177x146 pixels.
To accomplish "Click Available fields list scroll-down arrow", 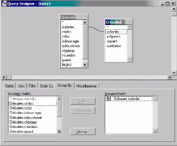I will click(59, 131).
